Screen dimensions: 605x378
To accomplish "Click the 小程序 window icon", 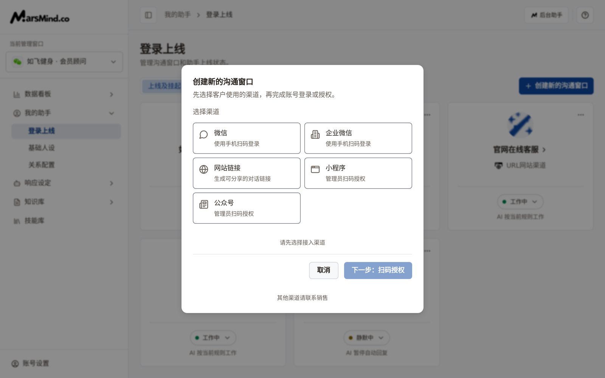I will pyautogui.click(x=315, y=169).
